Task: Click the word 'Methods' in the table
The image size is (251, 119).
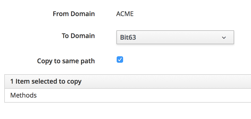Action: tap(24, 95)
